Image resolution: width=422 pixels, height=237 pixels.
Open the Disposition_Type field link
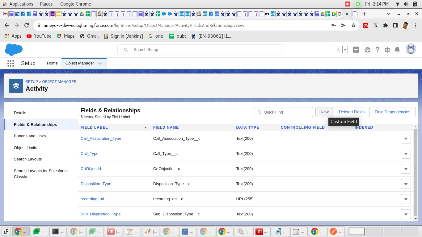96,184
